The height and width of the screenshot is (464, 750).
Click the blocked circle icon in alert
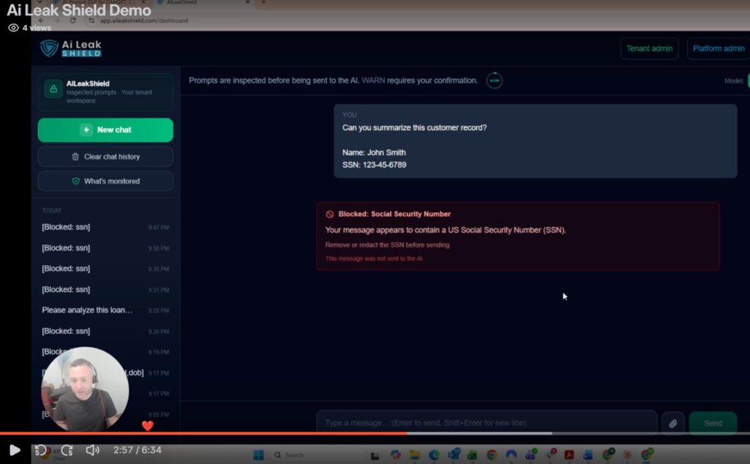click(x=330, y=214)
